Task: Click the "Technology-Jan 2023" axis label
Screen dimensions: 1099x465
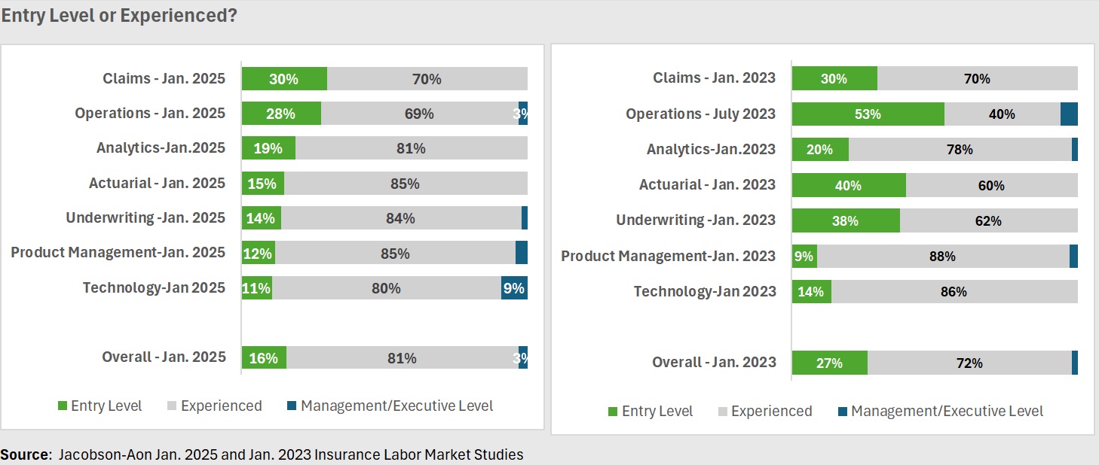Action: tap(704, 291)
